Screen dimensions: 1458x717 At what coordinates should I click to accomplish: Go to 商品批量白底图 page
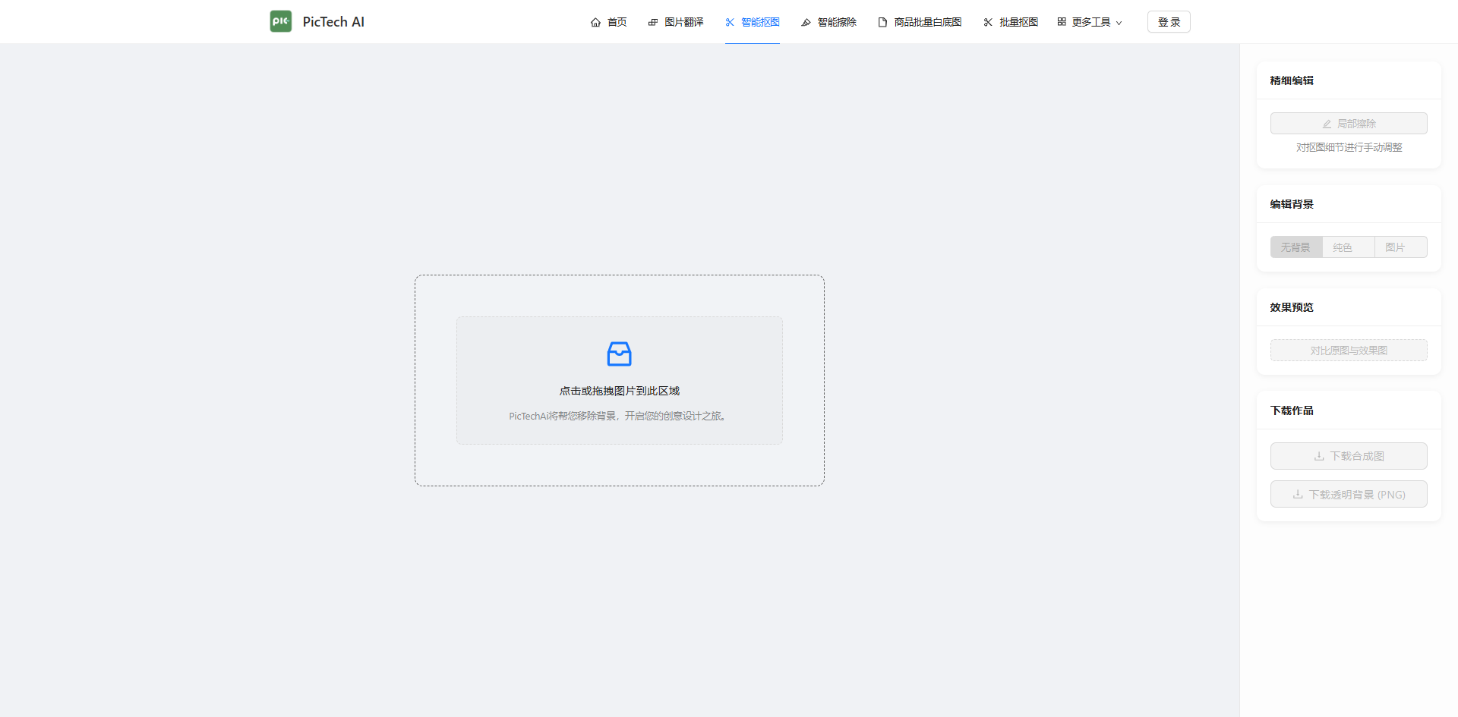[927, 22]
